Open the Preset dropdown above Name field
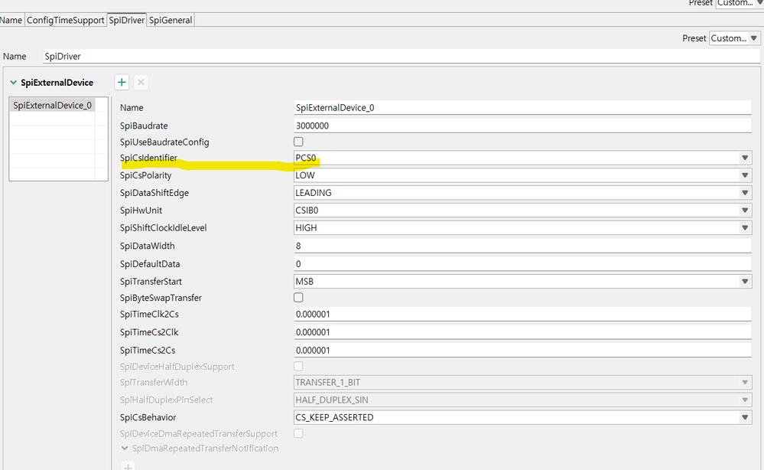Screen dimensions: 764x470 click(x=733, y=38)
